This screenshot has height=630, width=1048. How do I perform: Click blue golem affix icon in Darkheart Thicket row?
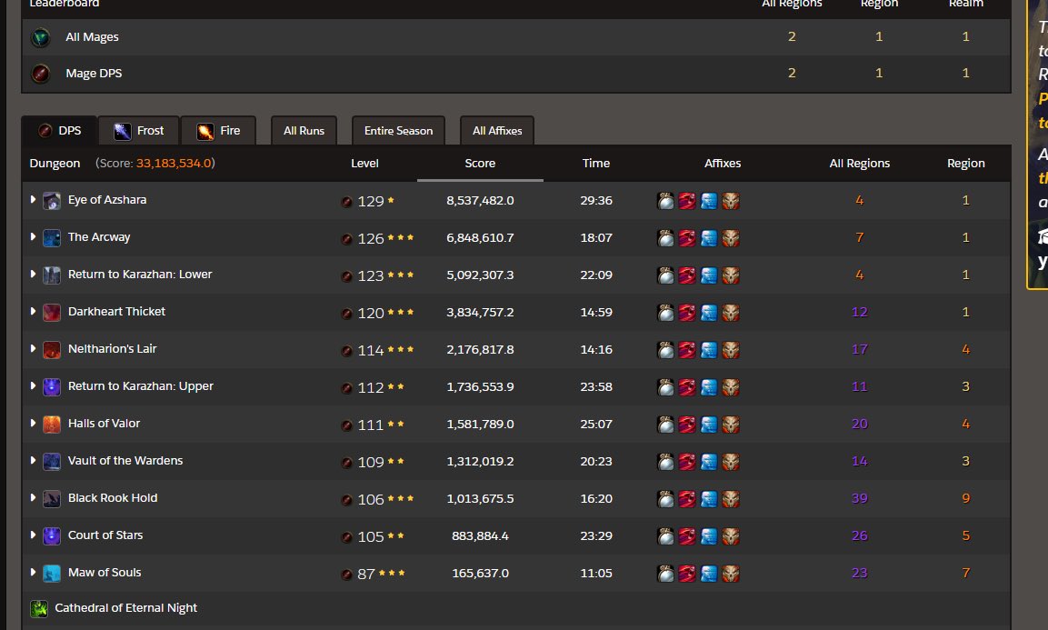click(709, 313)
